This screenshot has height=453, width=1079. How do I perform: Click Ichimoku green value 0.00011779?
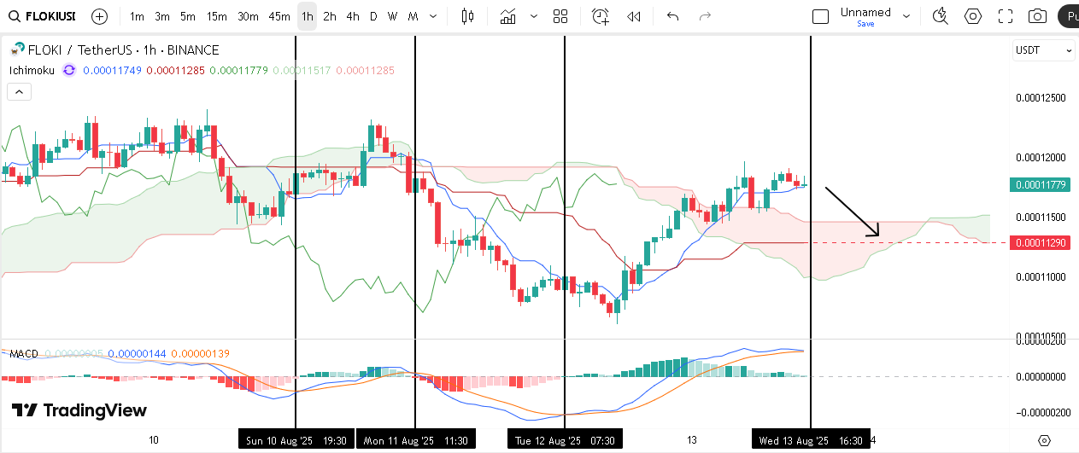(x=238, y=70)
